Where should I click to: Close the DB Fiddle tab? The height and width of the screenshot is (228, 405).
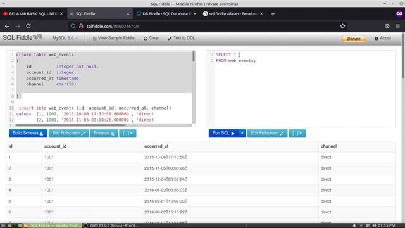pyautogui.click(x=195, y=14)
